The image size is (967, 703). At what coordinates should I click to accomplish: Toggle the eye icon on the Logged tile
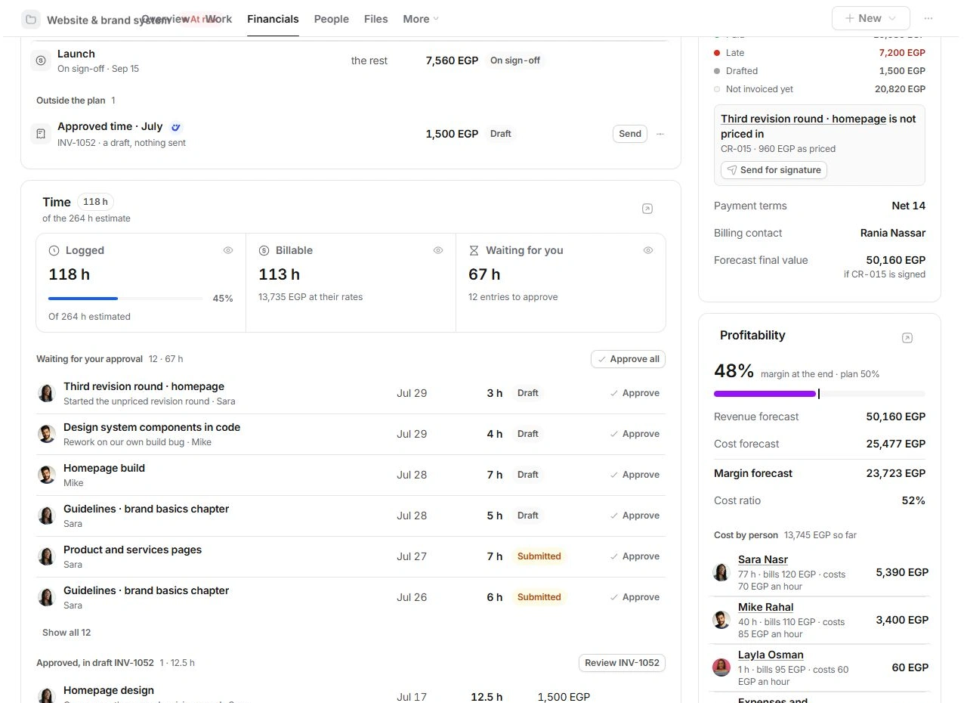(x=228, y=250)
